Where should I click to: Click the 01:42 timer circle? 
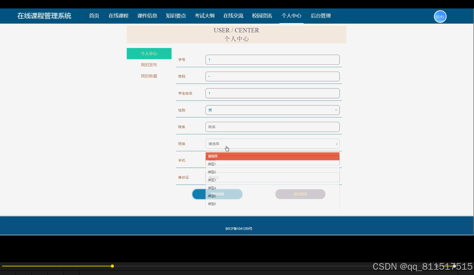(440, 17)
